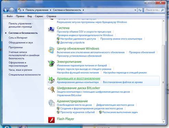The image size is (169, 128).
Task: Open the Электропитание battery icon
Action: click(51, 63)
